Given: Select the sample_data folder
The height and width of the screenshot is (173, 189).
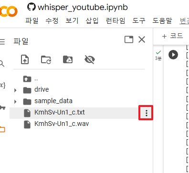Looking at the screenshot, I should (53, 101).
